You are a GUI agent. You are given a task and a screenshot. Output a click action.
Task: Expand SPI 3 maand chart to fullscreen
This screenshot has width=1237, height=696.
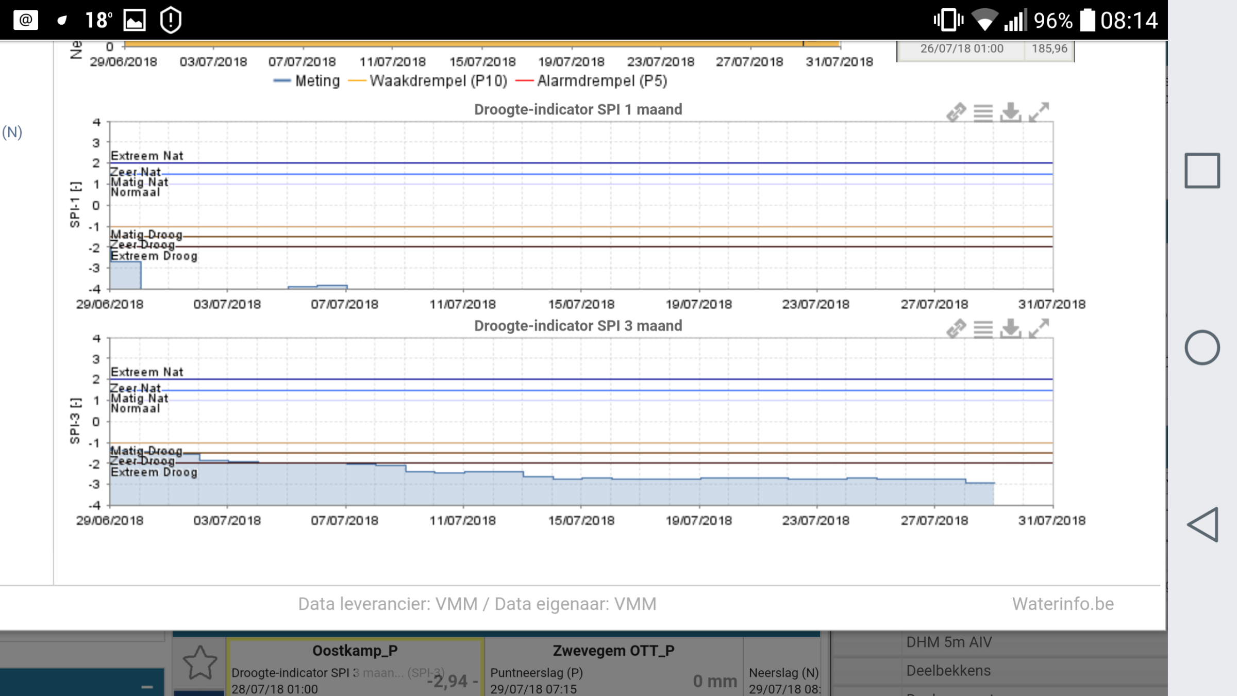click(1039, 328)
